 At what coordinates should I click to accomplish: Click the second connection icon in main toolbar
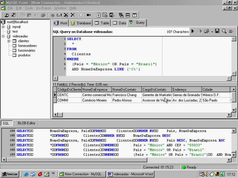tap(14, 15)
